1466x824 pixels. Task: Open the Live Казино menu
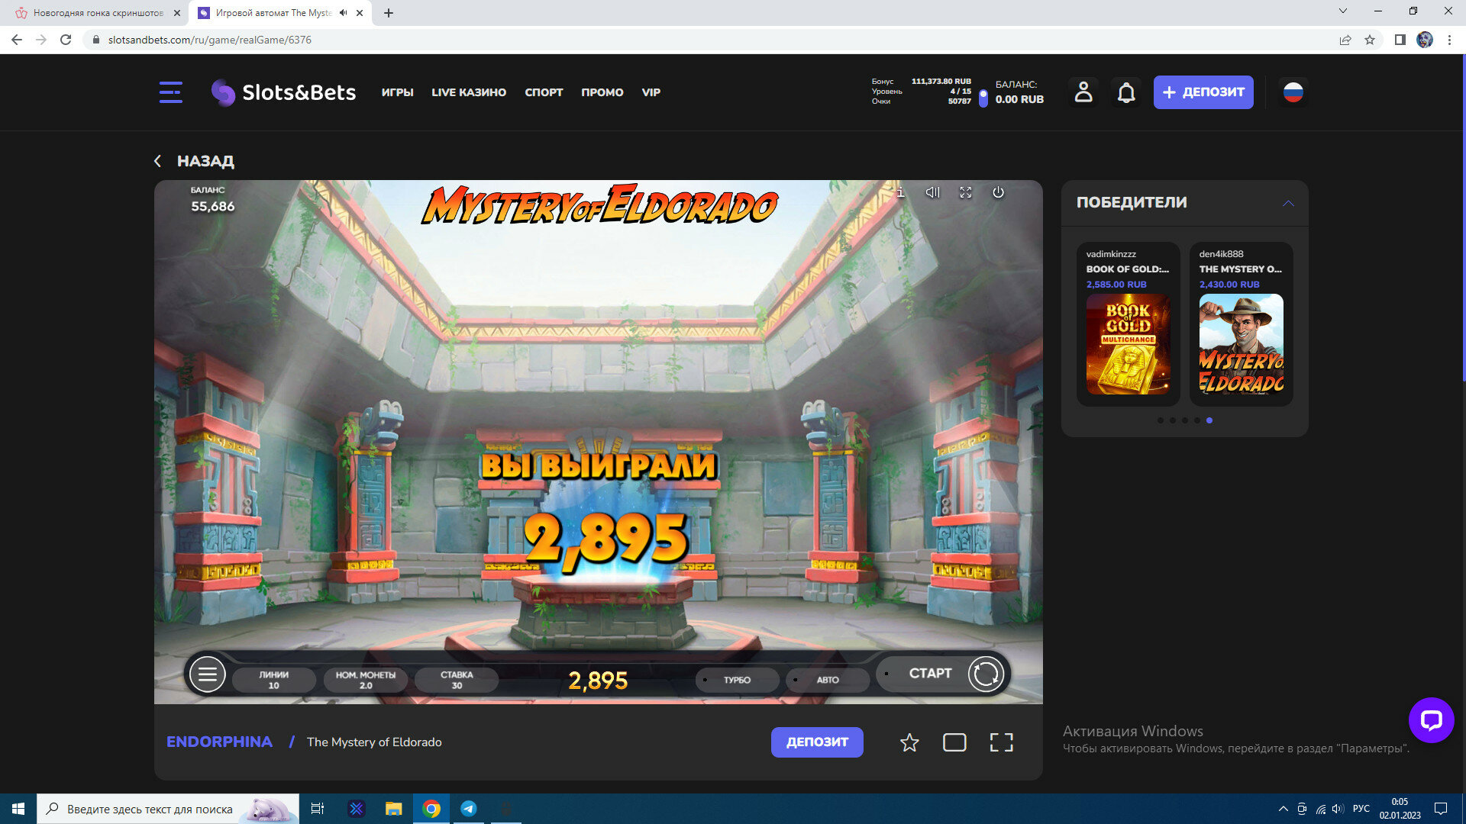(469, 92)
